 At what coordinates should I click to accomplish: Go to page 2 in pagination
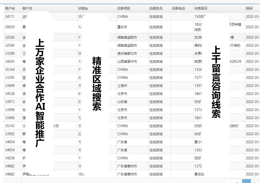(x=255, y=182)
